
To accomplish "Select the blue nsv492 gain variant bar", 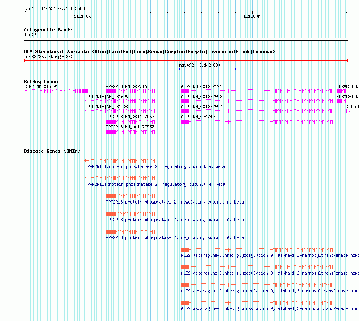I will 208,69.
